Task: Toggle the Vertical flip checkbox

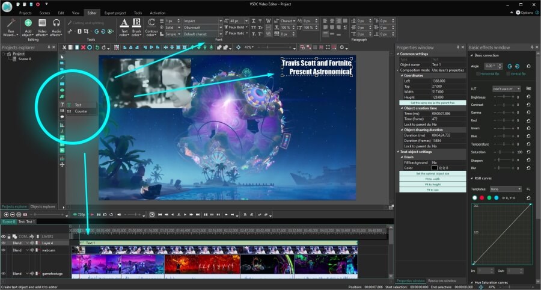Action: click(x=508, y=74)
